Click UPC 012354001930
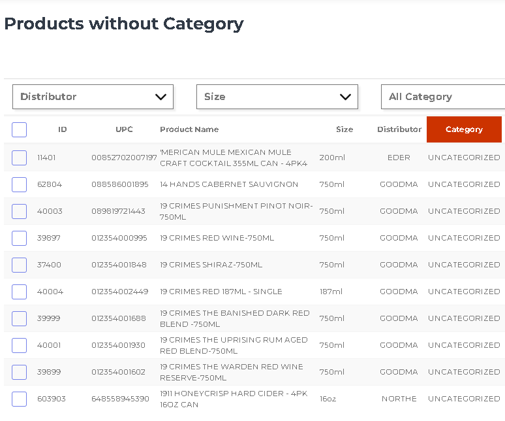 point(118,345)
